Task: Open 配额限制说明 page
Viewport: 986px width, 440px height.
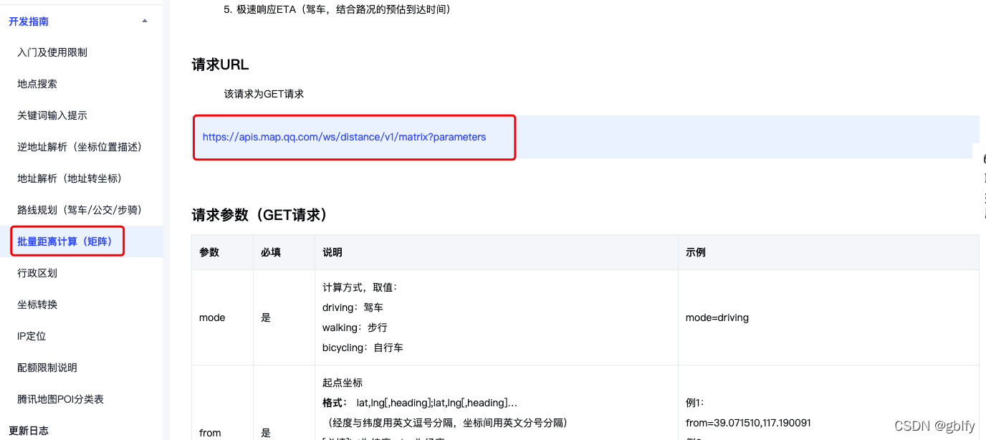Action: click(x=47, y=368)
